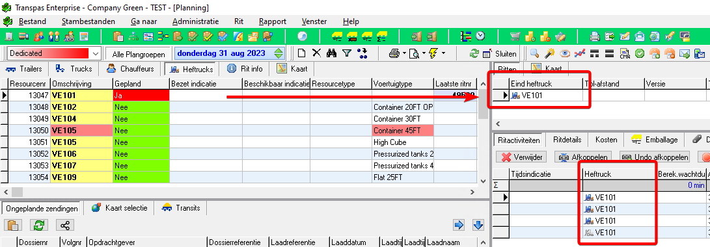Open the Kaart tab next to Rit info
This screenshot has height=247, width=710.
(292, 69)
